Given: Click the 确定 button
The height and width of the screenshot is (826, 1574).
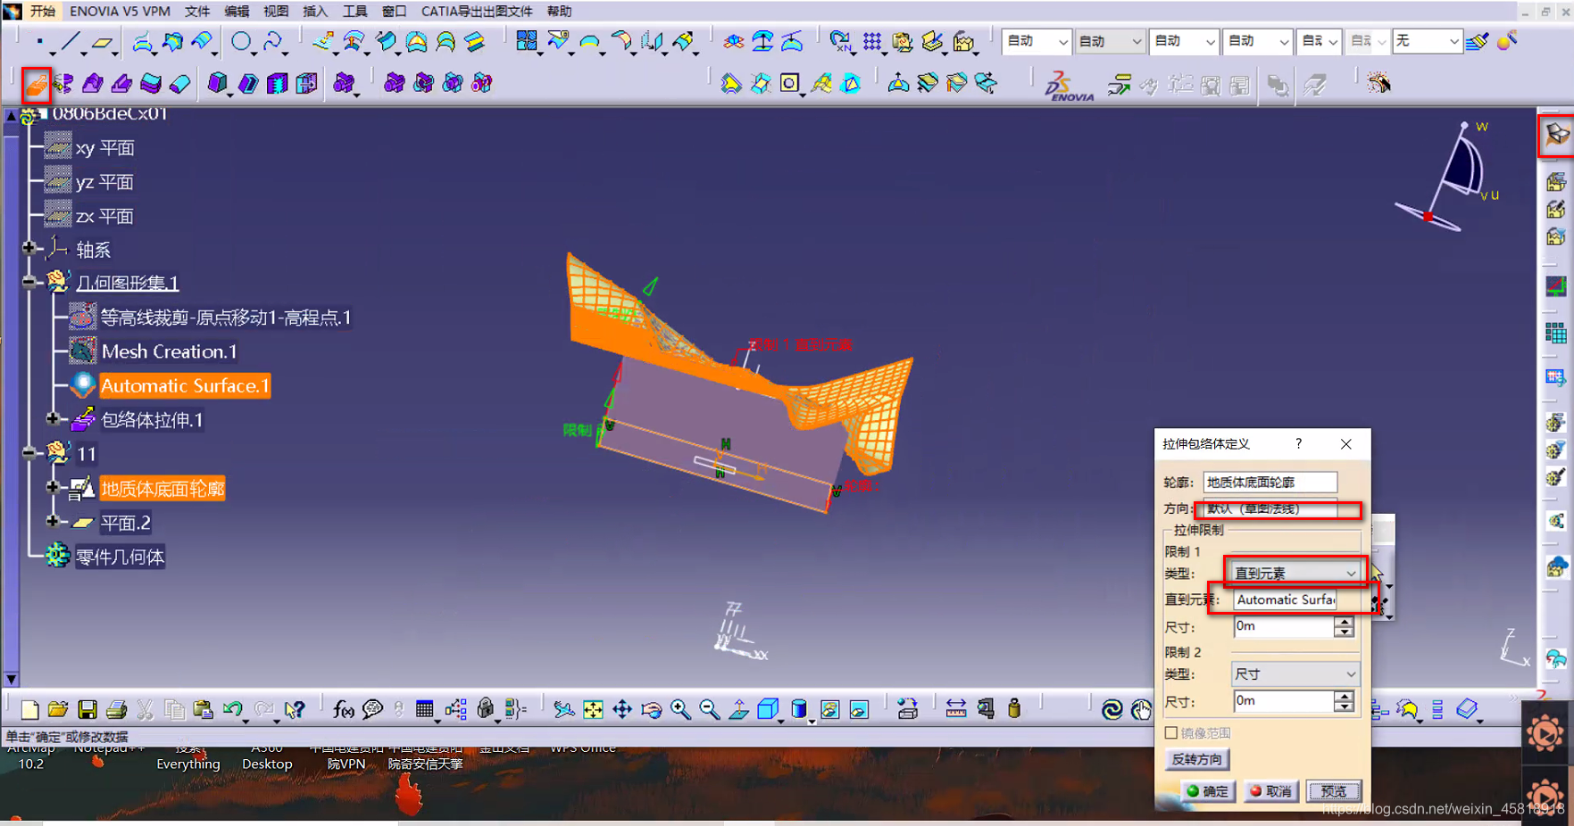Looking at the screenshot, I should click(x=1208, y=791).
